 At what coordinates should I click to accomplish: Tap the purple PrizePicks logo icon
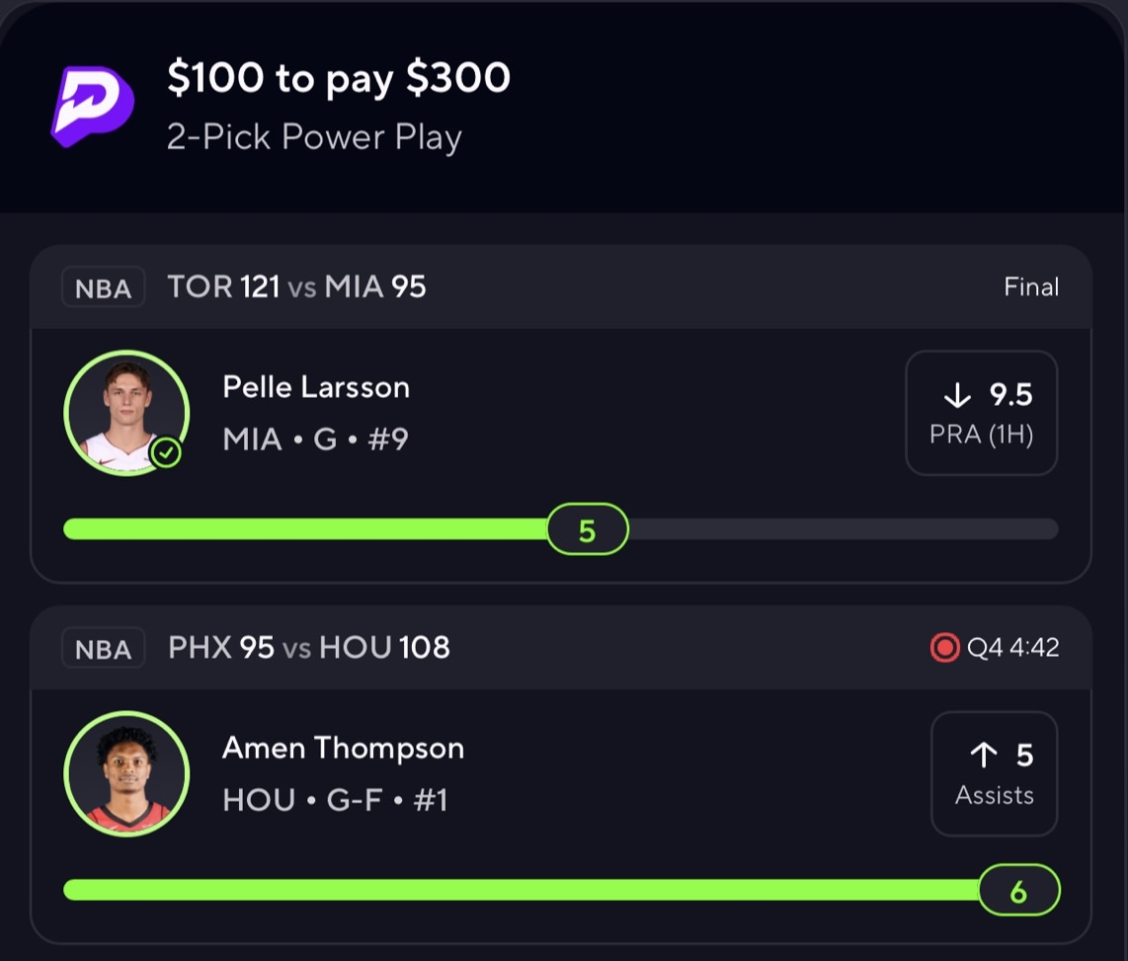click(x=93, y=106)
